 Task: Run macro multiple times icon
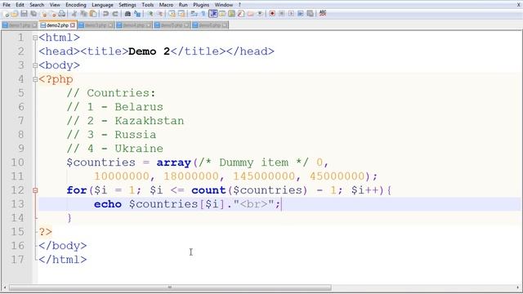click(300, 14)
